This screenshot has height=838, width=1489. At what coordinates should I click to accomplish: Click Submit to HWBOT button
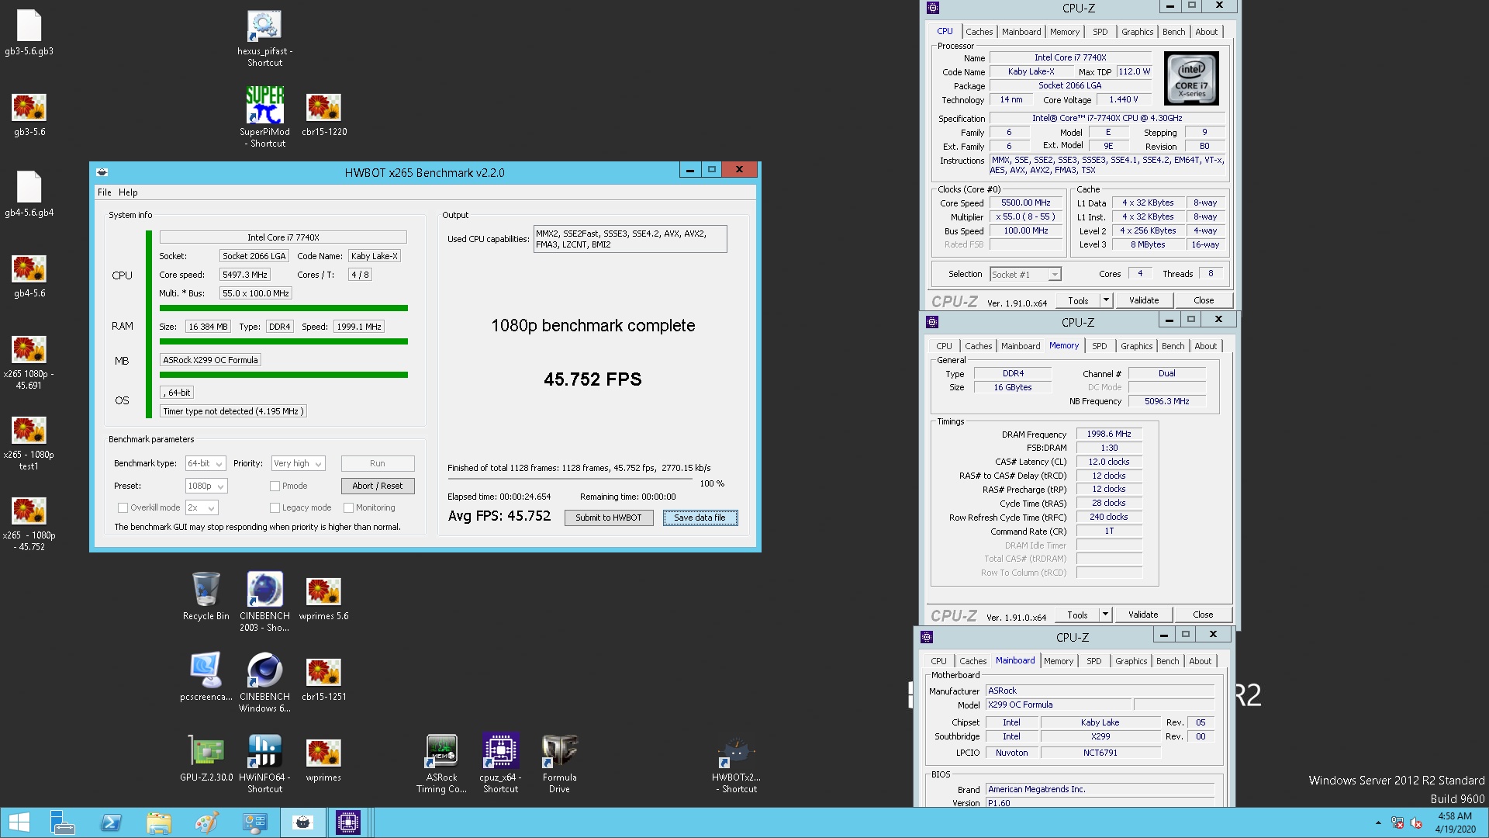609,518
